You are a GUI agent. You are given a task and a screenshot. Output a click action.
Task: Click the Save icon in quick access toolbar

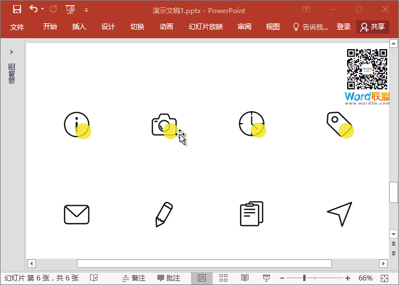click(x=17, y=9)
